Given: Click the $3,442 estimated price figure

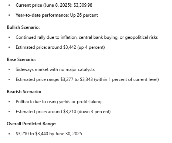Looking at the screenshot, I should pyautogui.click(x=70, y=47).
